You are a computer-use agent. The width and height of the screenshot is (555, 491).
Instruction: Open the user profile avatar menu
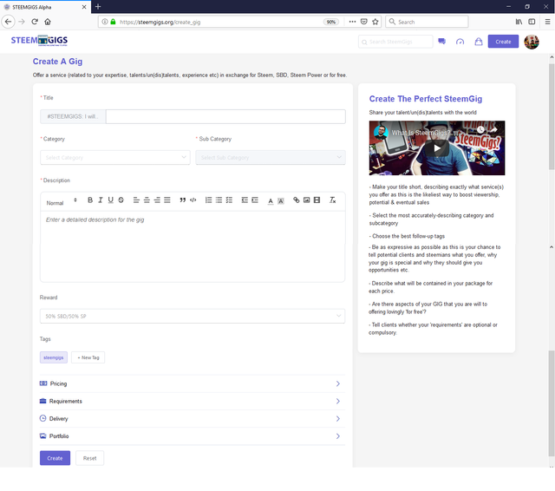(532, 42)
